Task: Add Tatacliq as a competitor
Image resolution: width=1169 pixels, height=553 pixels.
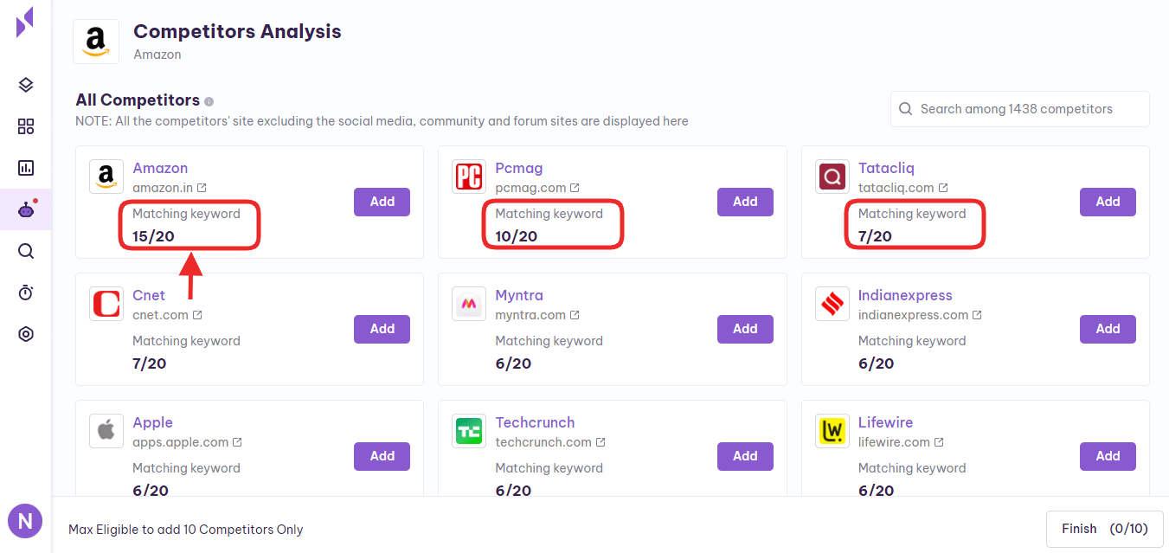Action: point(1108,202)
